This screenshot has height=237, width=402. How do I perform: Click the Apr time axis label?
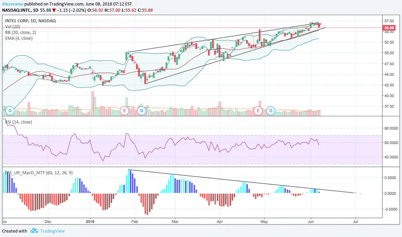click(220, 221)
